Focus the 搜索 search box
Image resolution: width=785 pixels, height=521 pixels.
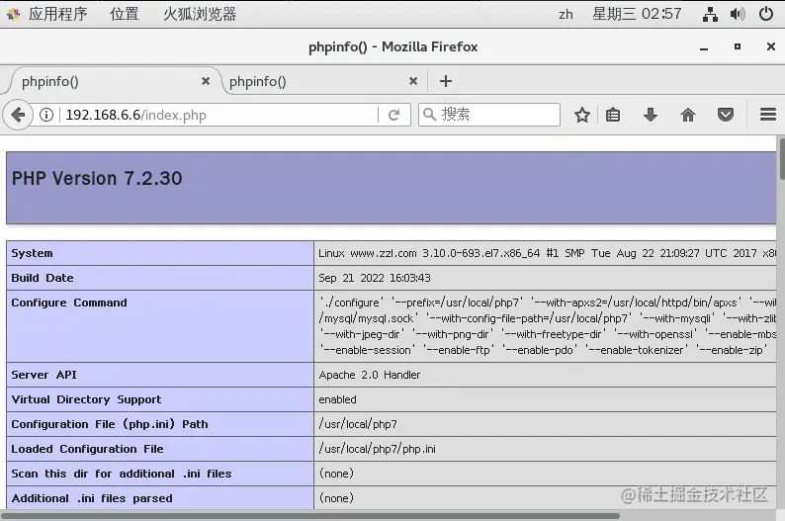click(489, 115)
